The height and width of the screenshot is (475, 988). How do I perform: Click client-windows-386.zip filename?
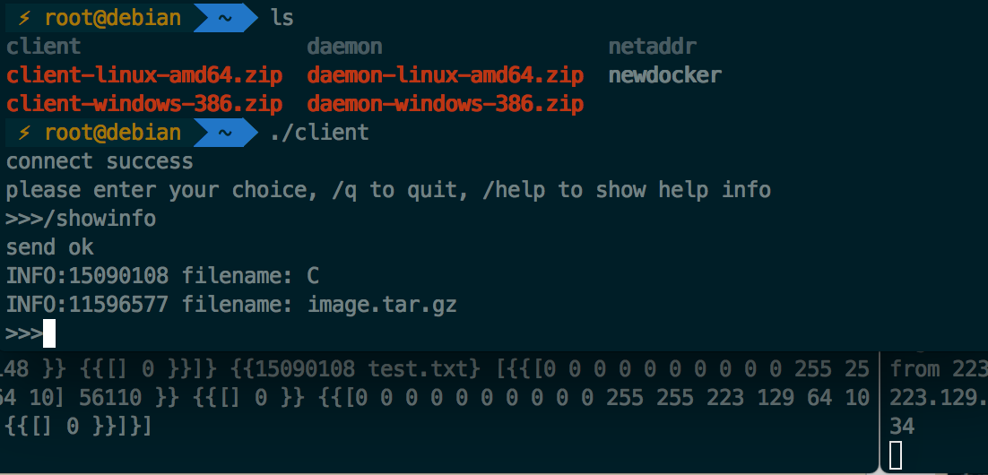coord(144,104)
